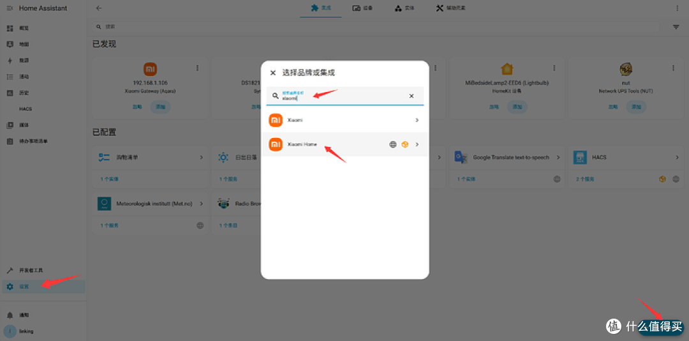The width and height of the screenshot is (689, 341).
Task: Open the 1 个服务 link on Met.no card
Action: coord(110,225)
